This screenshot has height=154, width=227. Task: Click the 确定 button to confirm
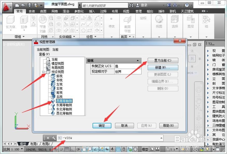coord(102,125)
